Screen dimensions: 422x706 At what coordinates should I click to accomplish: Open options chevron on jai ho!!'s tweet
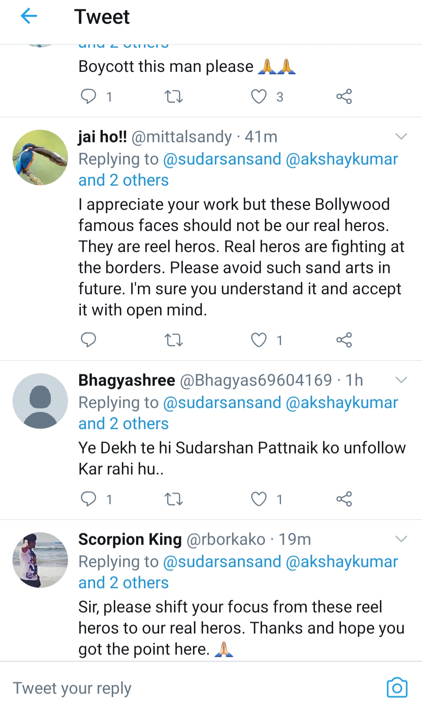(401, 136)
